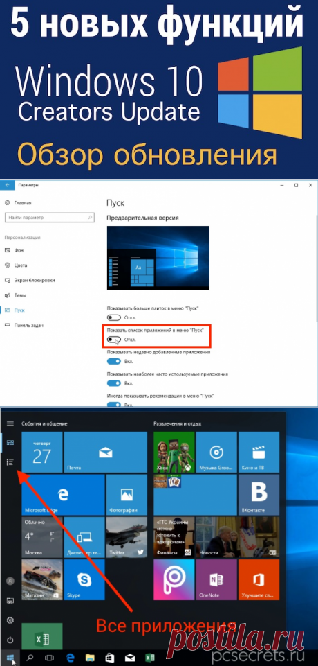
Task: Show pinned tiles view icon
Action: (x=10, y=443)
